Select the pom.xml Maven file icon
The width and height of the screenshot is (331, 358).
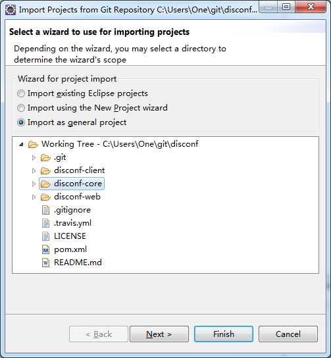45,249
